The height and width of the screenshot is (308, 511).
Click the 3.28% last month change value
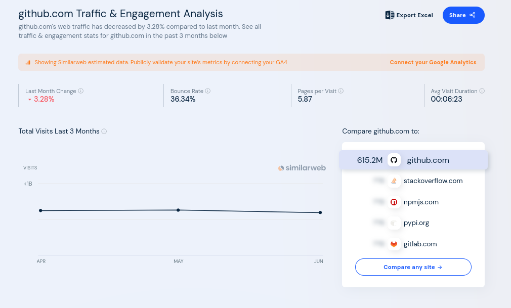(44, 99)
